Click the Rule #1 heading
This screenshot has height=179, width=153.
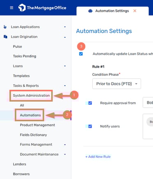(98, 67)
